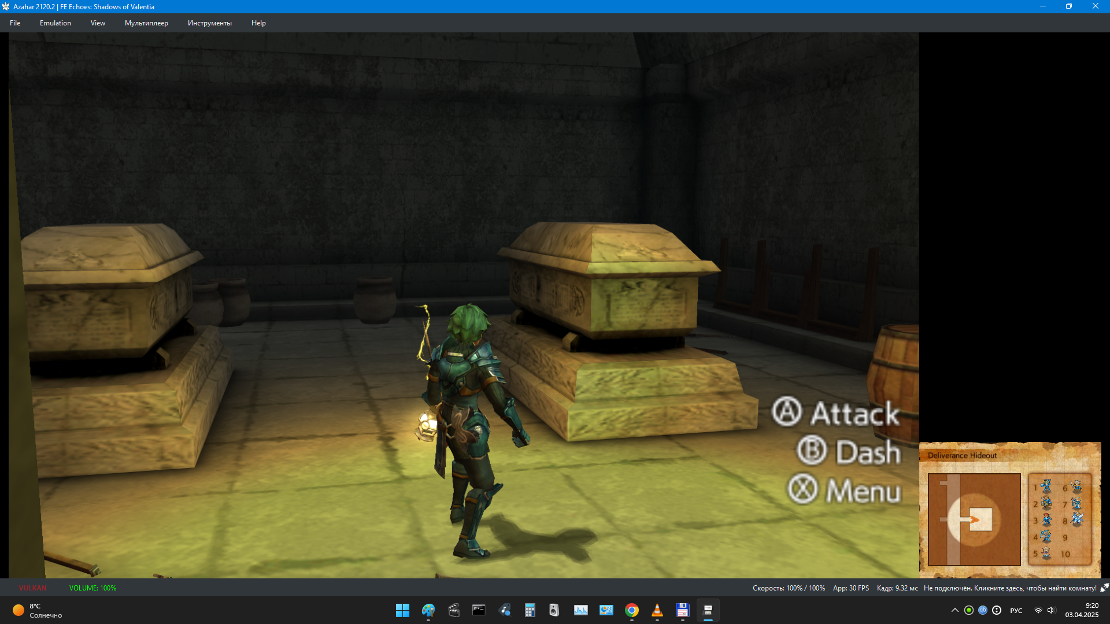Tap party slot 6 swordsman sprite

click(1076, 486)
